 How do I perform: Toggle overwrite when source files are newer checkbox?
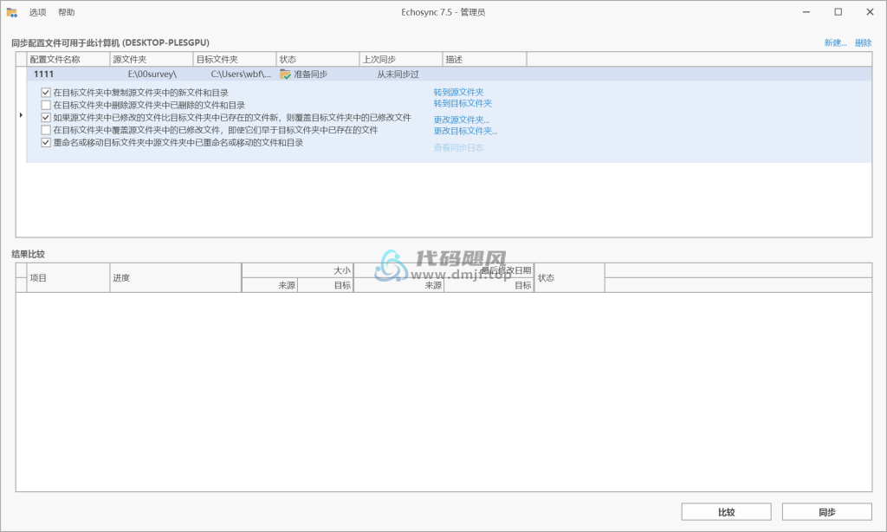click(x=46, y=118)
